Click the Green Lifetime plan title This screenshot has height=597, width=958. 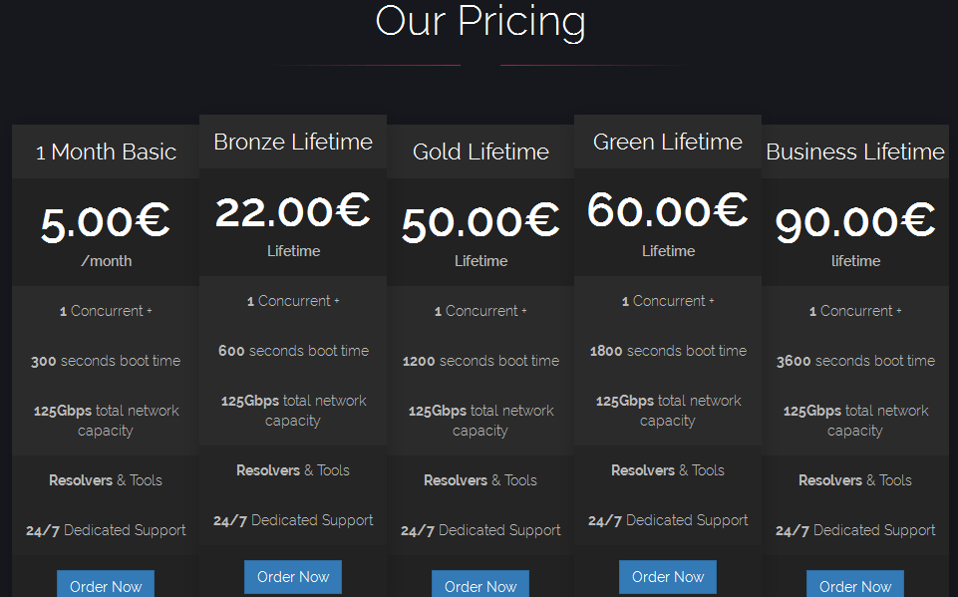tap(668, 142)
